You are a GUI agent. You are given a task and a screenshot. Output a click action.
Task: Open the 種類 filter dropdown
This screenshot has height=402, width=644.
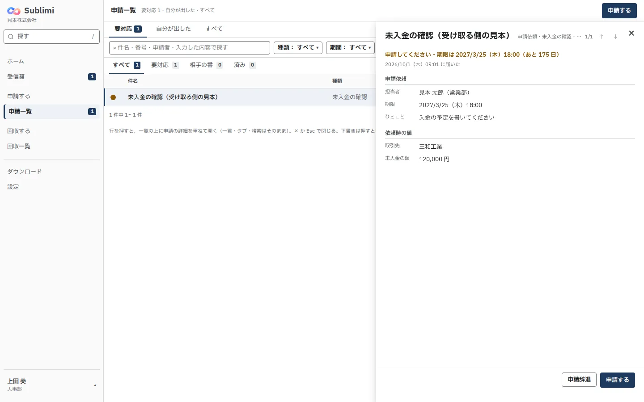(298, 47)
